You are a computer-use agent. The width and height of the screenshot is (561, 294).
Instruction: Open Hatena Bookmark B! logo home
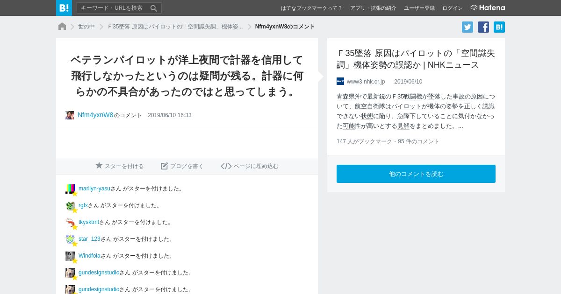click(x=64, y=8)
